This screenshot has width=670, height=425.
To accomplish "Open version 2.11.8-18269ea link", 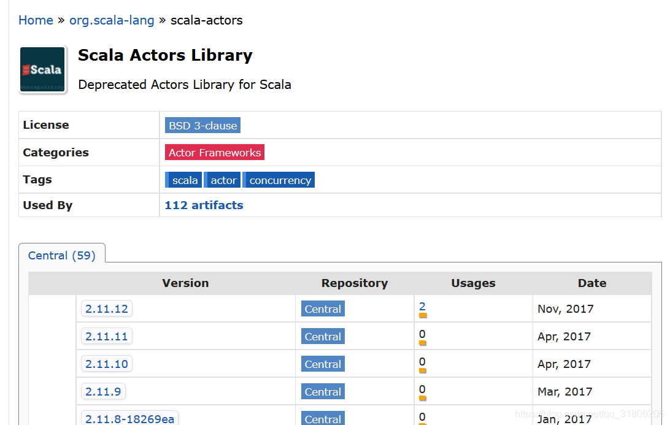I will click(130, 419).
